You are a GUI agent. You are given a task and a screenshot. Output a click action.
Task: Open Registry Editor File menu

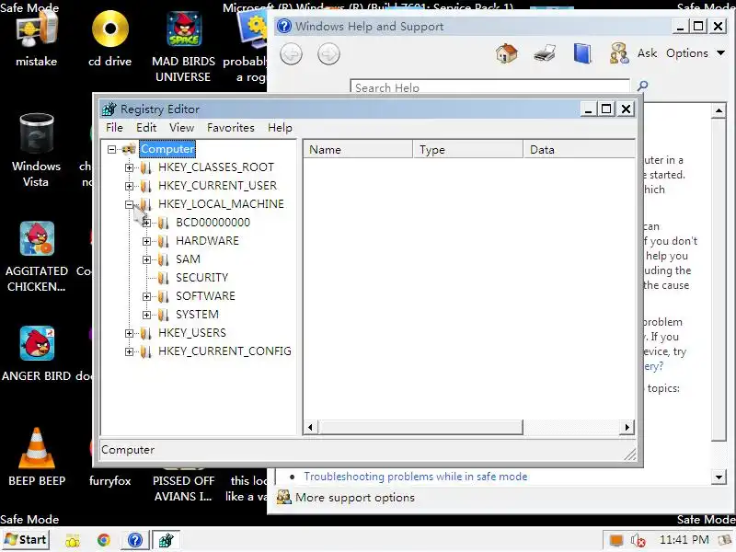[114, 128]
